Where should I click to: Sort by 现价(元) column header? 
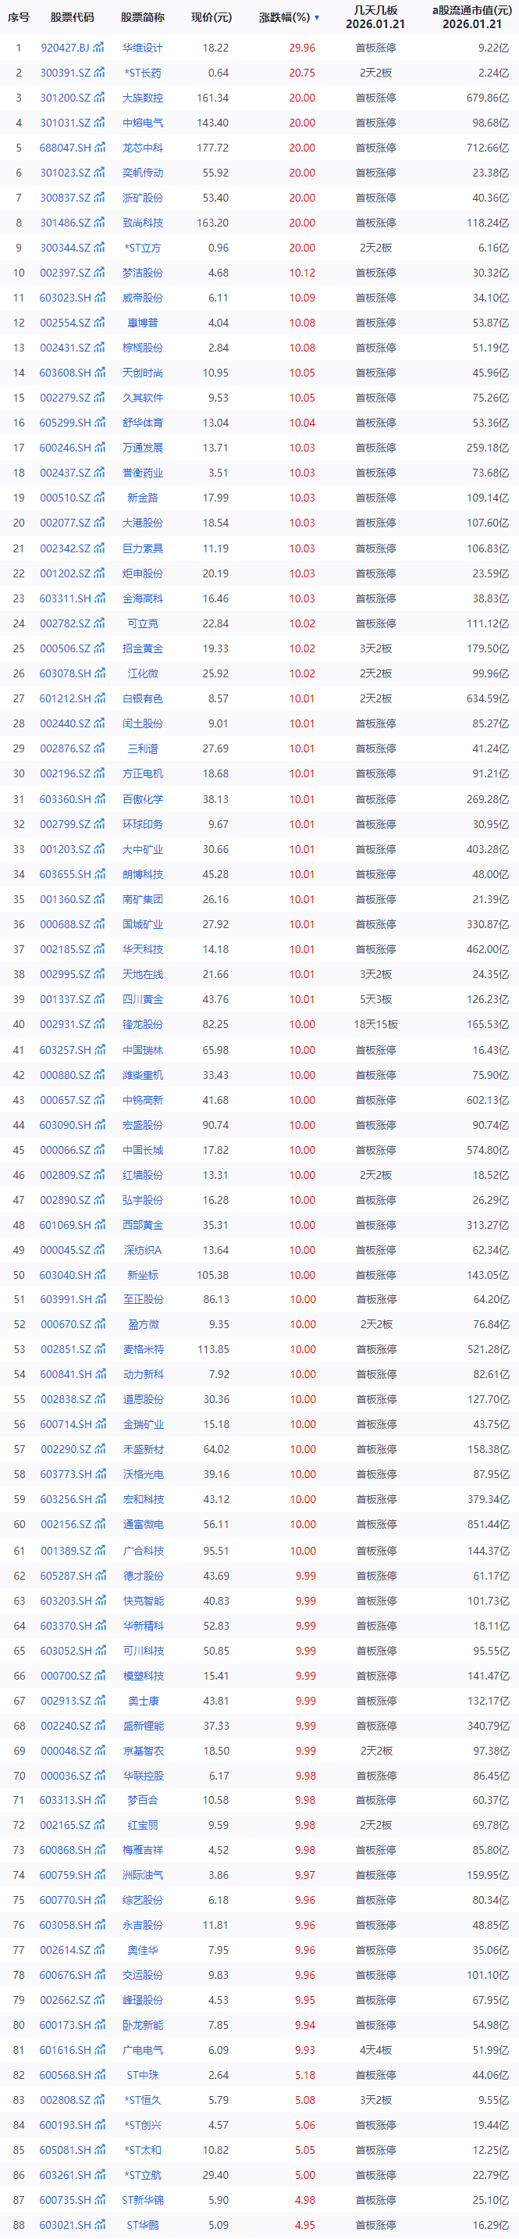coord(211,17)
